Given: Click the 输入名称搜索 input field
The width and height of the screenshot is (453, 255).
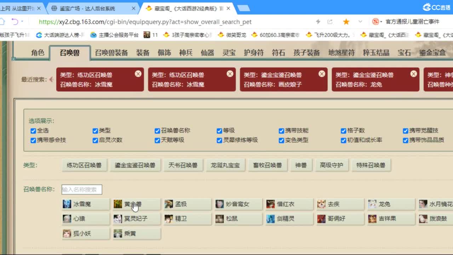Looking at the screenshot, I should click(82, 189).
